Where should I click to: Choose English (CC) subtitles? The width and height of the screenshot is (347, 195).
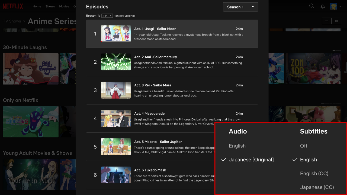point(314,173)
